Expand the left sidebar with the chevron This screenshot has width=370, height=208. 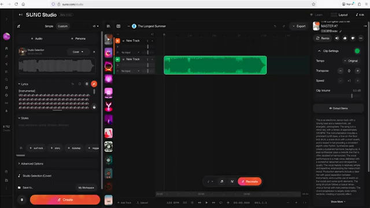(6, 19)
